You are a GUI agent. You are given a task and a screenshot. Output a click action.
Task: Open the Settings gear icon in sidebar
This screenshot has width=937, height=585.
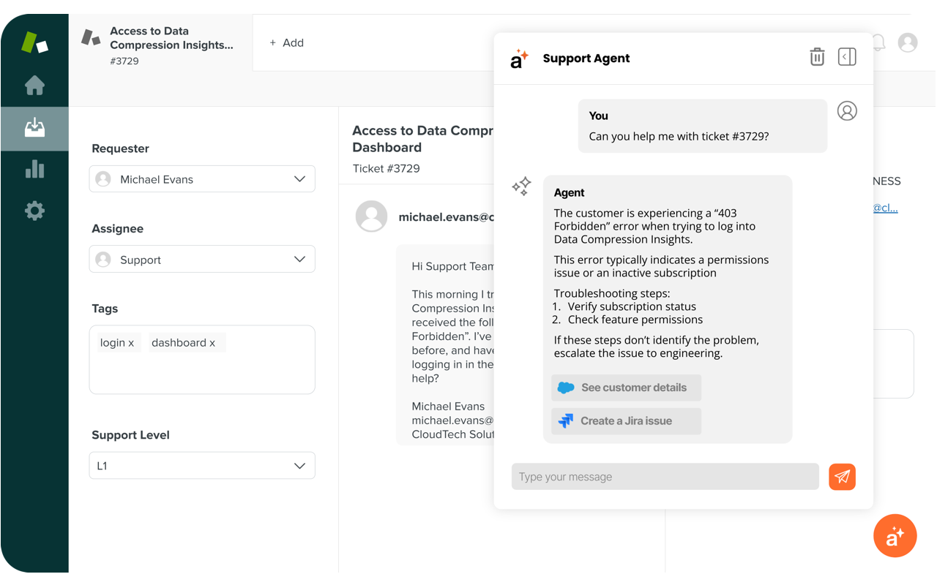(34, 211)
